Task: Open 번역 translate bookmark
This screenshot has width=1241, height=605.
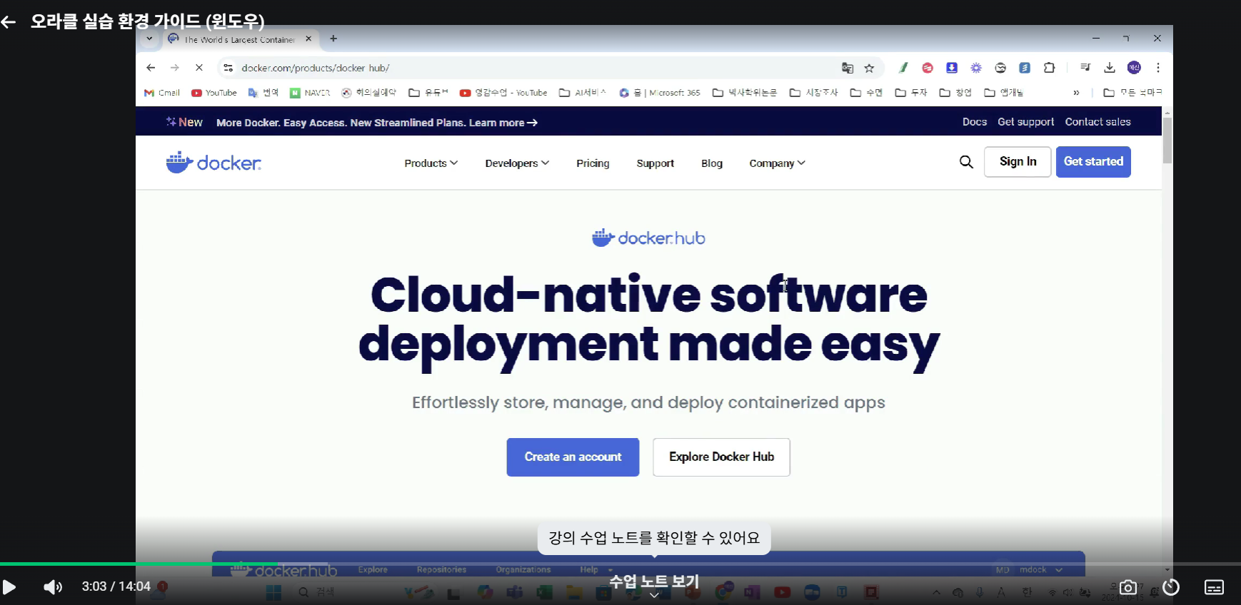Action: coord(263,93)
